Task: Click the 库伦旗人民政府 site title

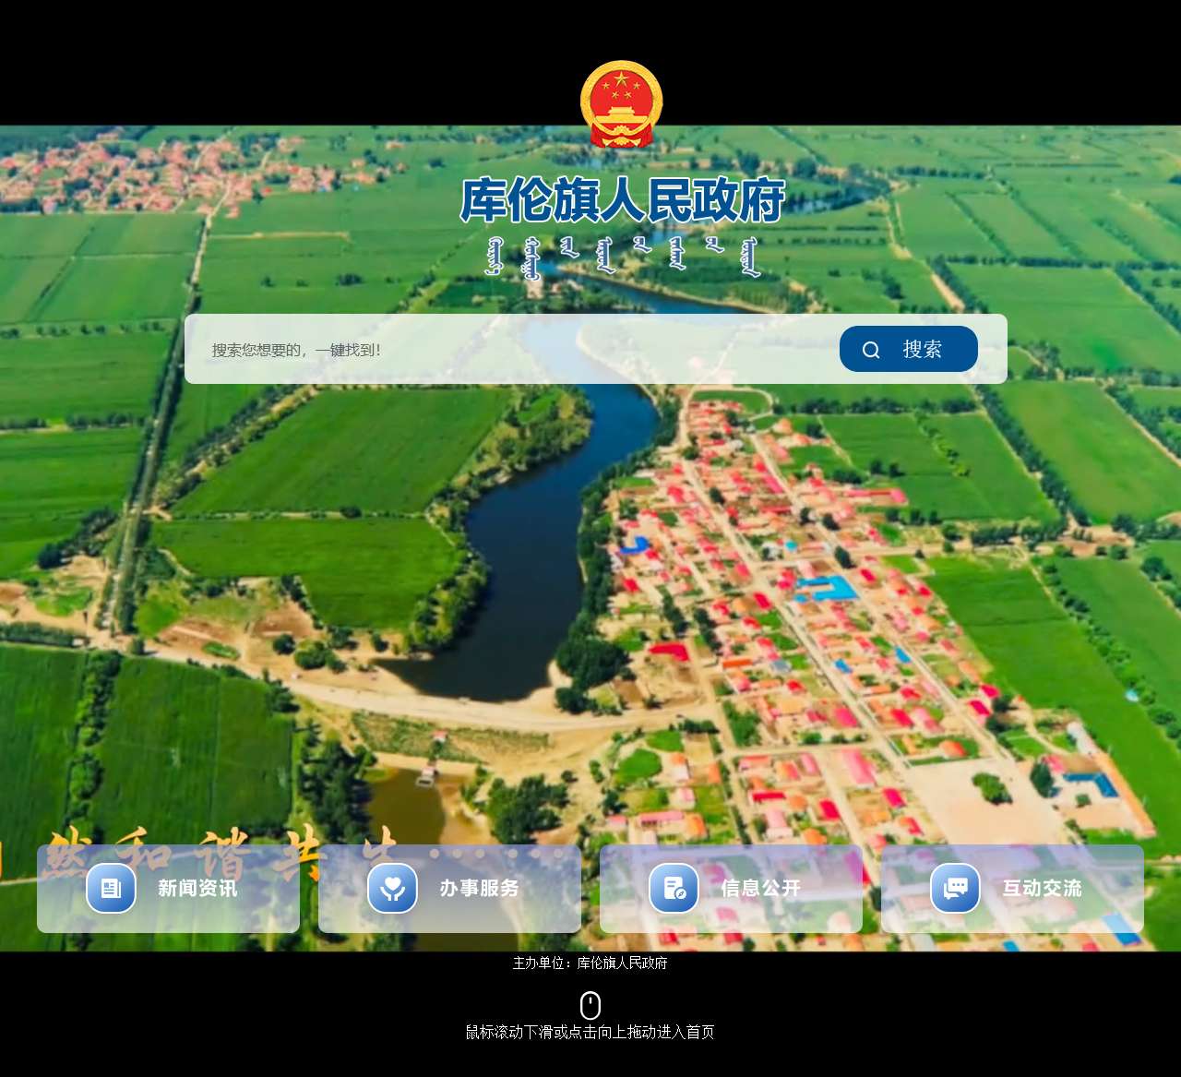Action: click(623, 200)
